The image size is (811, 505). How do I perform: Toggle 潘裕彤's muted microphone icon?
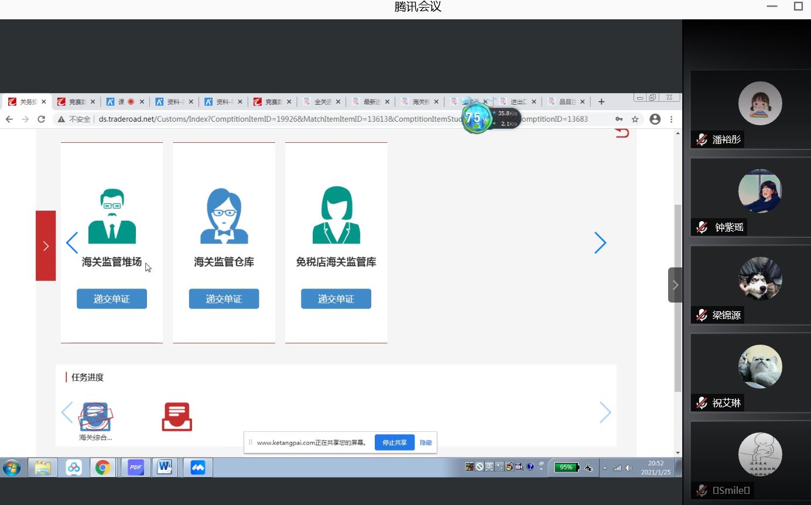coord(702,139)
